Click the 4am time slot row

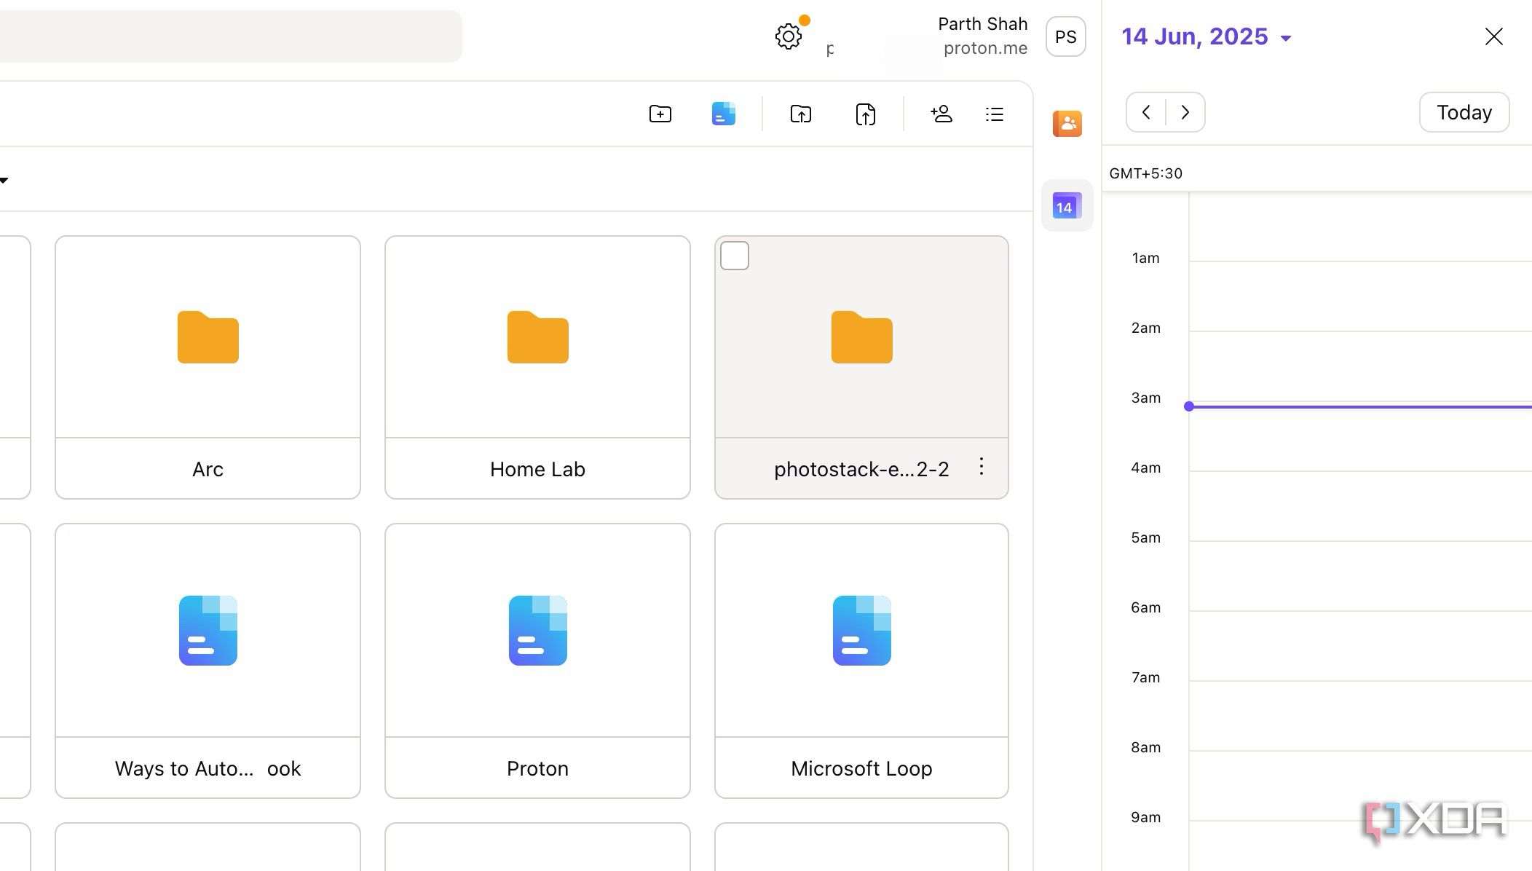point(1360,505)
